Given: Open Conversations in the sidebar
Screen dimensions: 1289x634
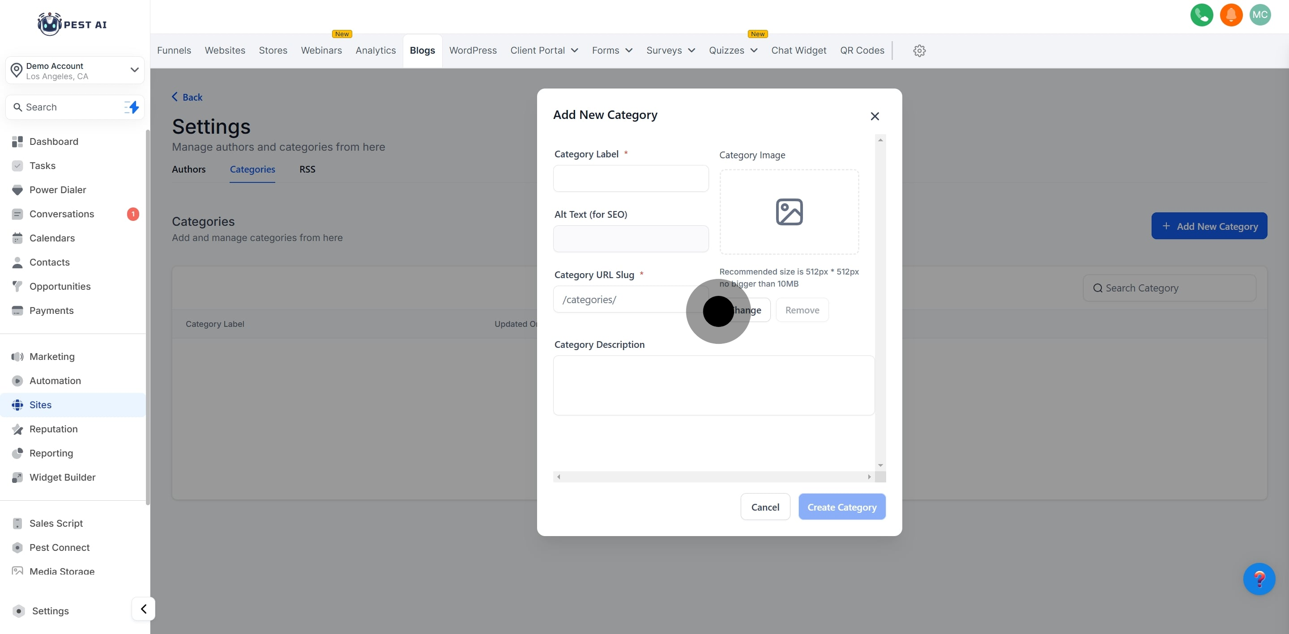Looking at the screenshot, I should coord(62,214).
